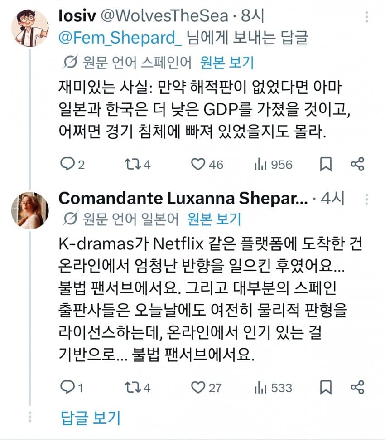Like Iosiv's tweet with heart icon
This screenshot has width=385, height=443.
198,165
